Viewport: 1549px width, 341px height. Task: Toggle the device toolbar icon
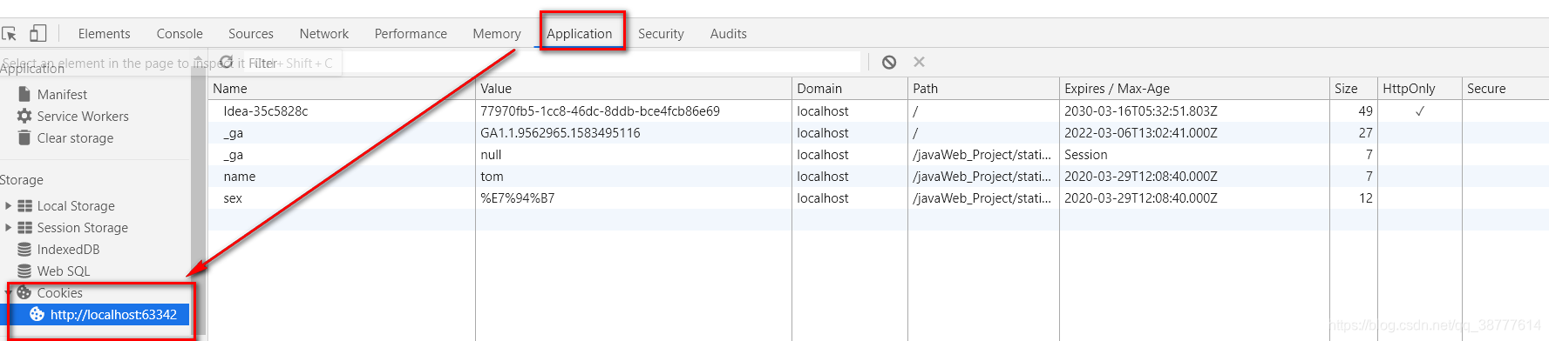click(x=37, y=33)
